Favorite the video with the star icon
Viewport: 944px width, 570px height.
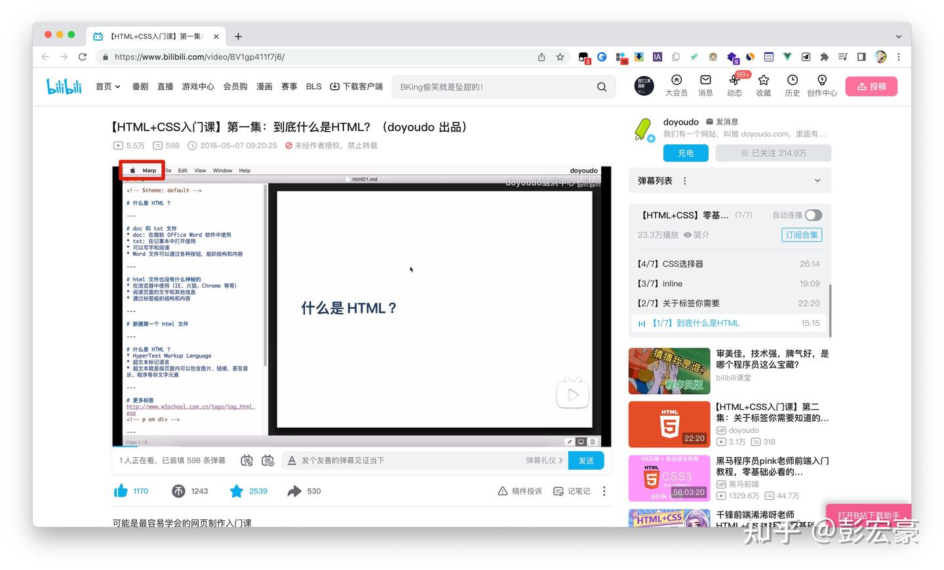pyautogui.click(x=237, y=491)
